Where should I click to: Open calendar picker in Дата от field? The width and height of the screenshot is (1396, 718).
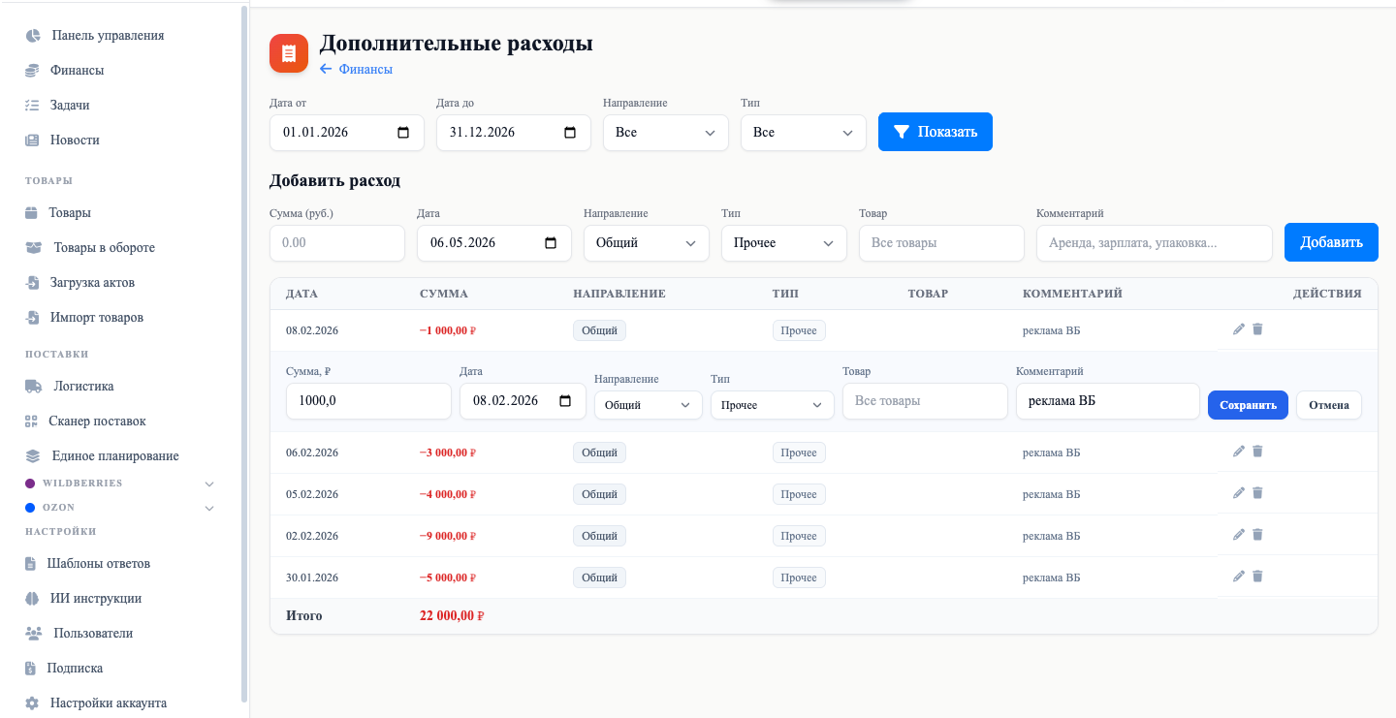coord(403,133)
